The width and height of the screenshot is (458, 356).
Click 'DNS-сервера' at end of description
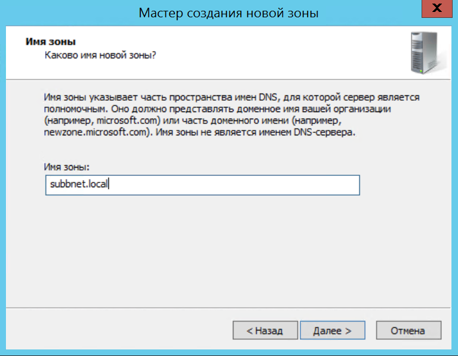click(x=329, y=132)
